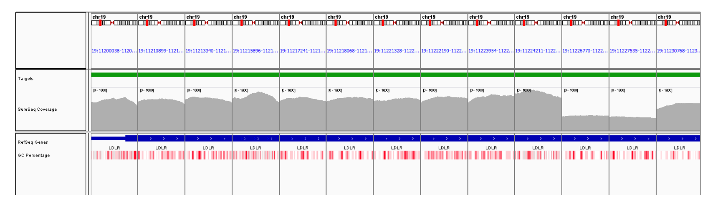Click chr19 ideogram above locus 19:11213340
718x209 pixels.
coord(208,23)
